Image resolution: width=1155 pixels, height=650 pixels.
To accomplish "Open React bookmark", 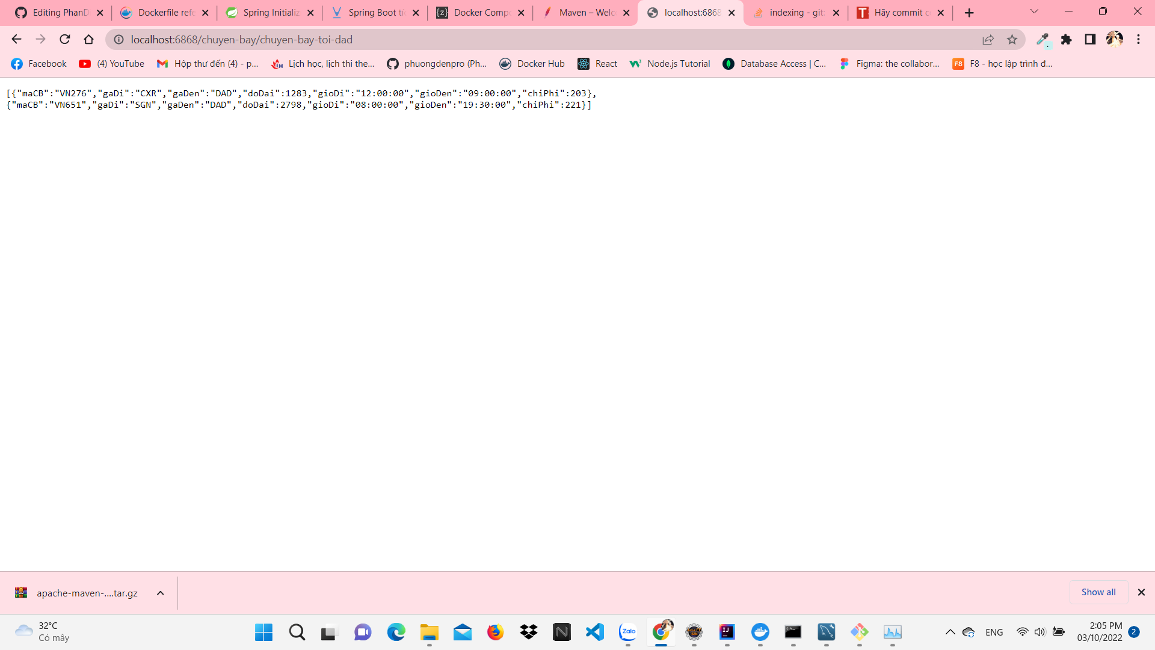I will [x=597, y=64].
